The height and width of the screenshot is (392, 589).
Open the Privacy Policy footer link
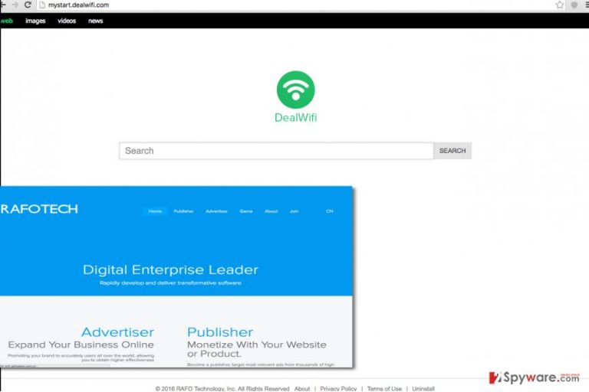click(x=338, y=389)
